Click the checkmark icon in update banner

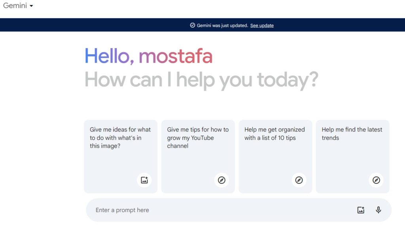(x=193, y=25)
